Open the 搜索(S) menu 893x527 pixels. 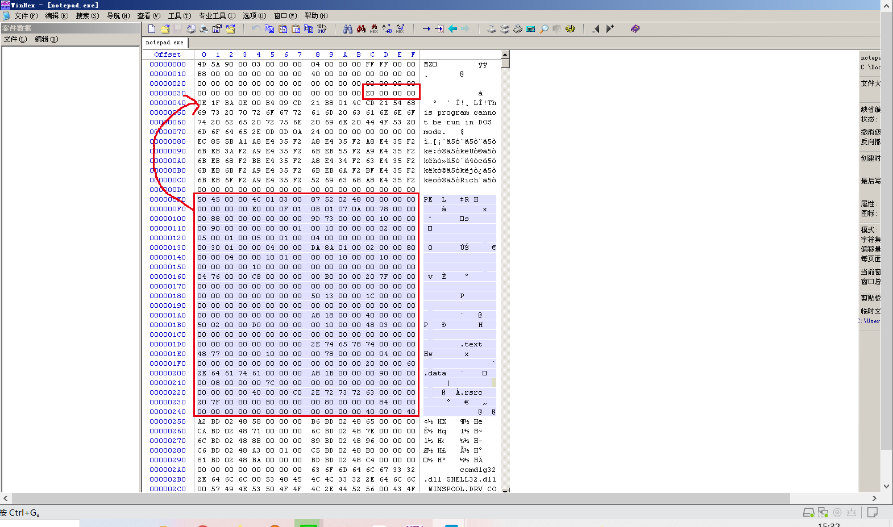[x=87, y=16]
